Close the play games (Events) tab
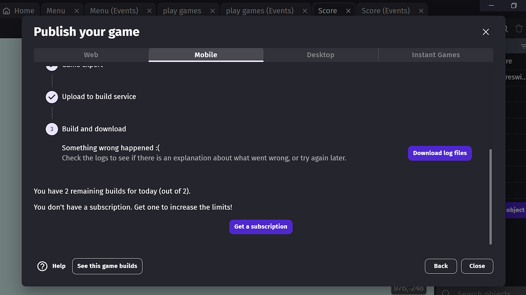 click(x=305, y=11)
